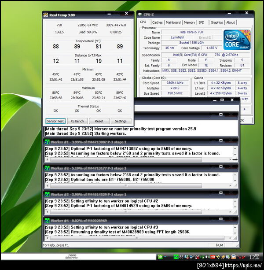
Task: Click Worker #1 horizontal scrollbar thumb
Action: (x=126, y=159)
